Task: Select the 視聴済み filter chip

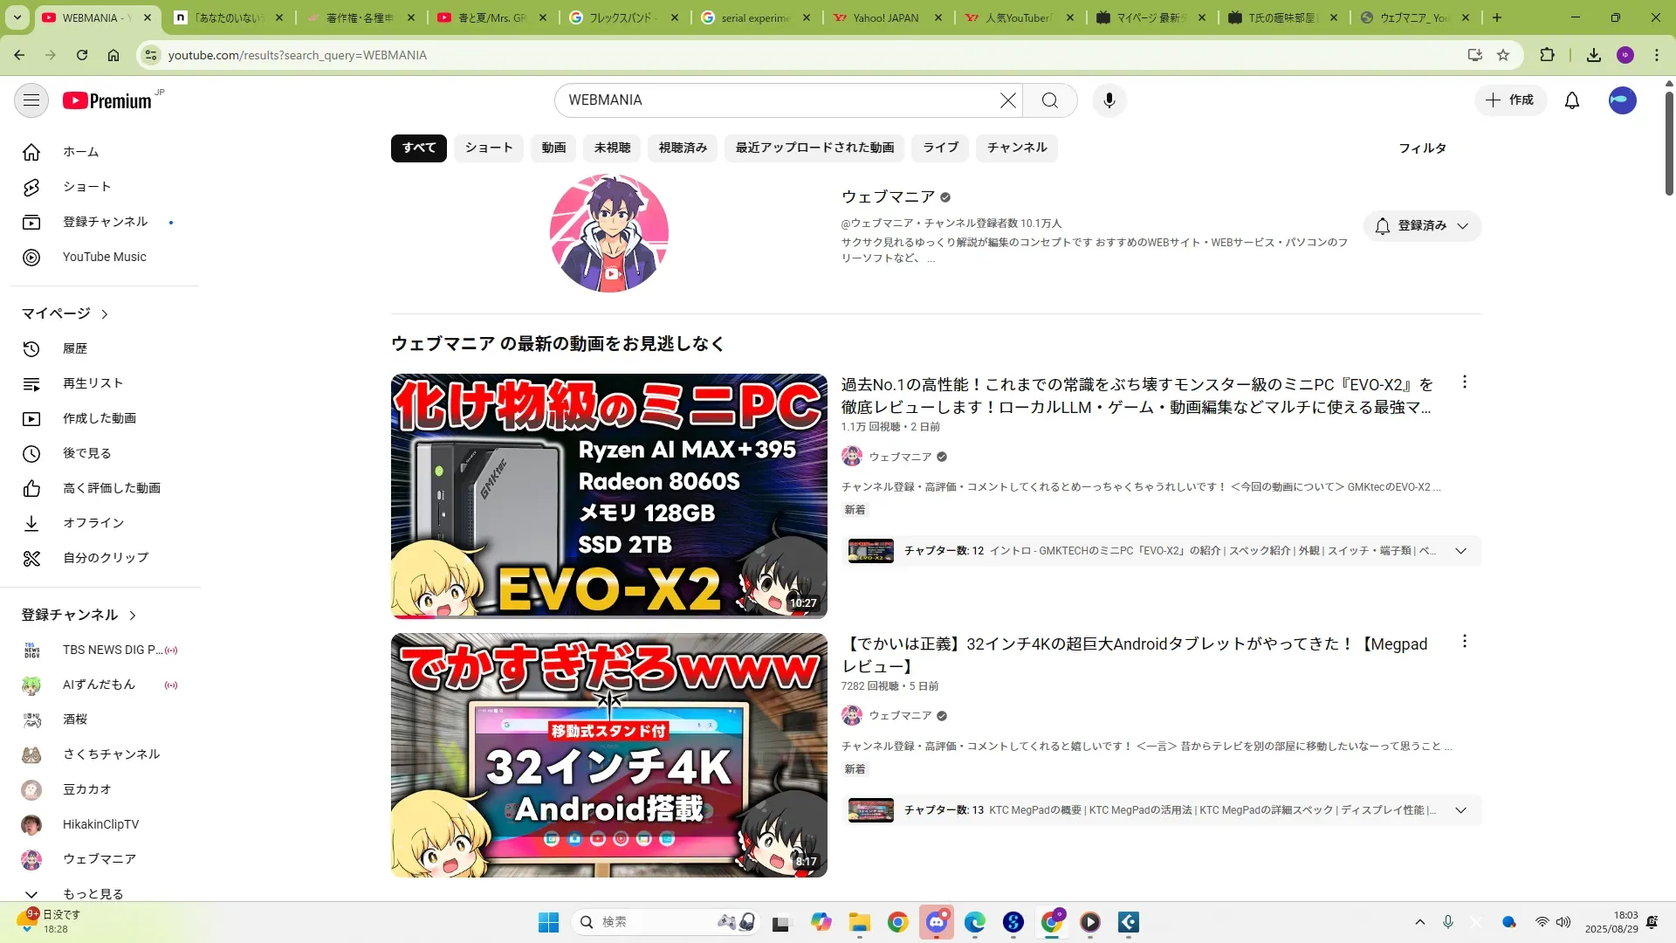Action: pos(683,148)
